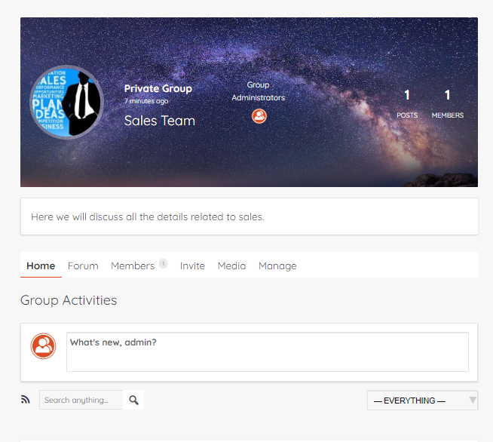The height and width of the screenshot is (442, 493).
Task: Click into the Search anything field
Action: coord(81,400)
